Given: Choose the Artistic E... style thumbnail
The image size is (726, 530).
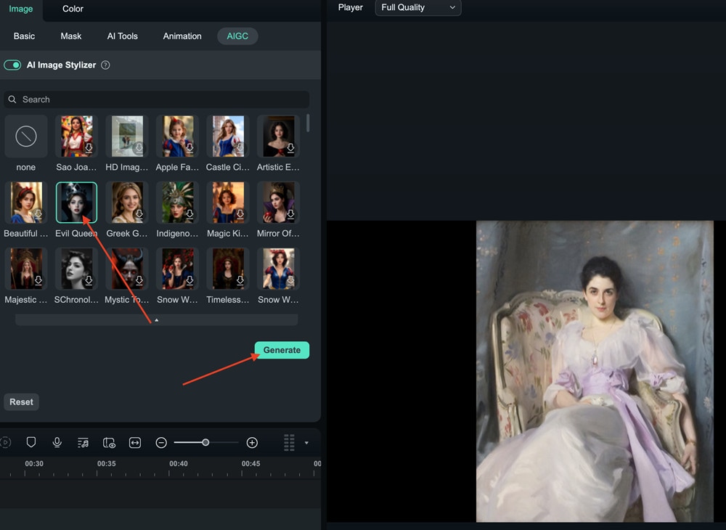Looking at the screenshot, I should pos(278,136).
